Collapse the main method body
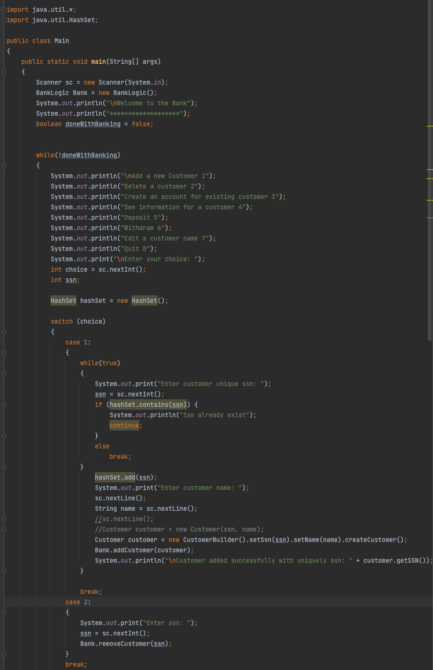This screenshot has height=670, width=433. pyautogui.click(x=4, y=71)
